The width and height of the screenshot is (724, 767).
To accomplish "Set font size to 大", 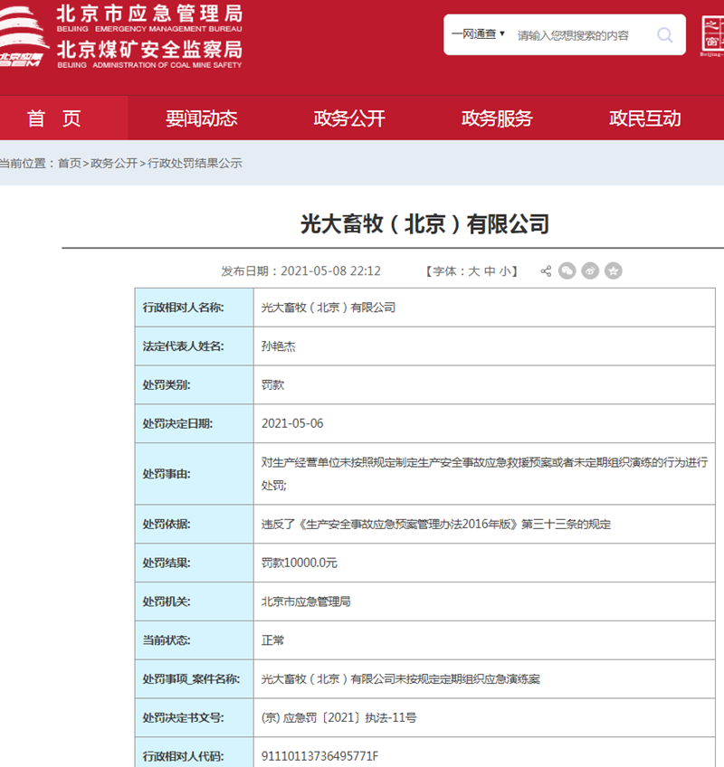I will coord(473,271).
